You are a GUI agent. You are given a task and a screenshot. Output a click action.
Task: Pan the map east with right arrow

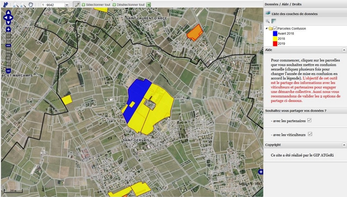(11, 17)
